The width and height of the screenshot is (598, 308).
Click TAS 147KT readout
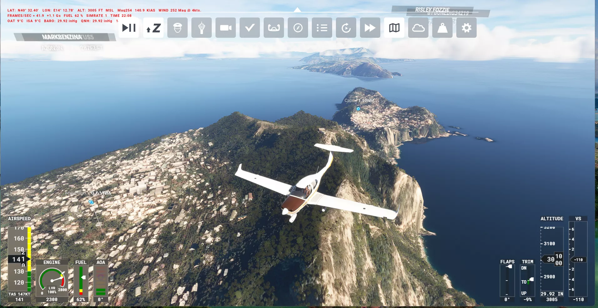(x=19, y=294)
